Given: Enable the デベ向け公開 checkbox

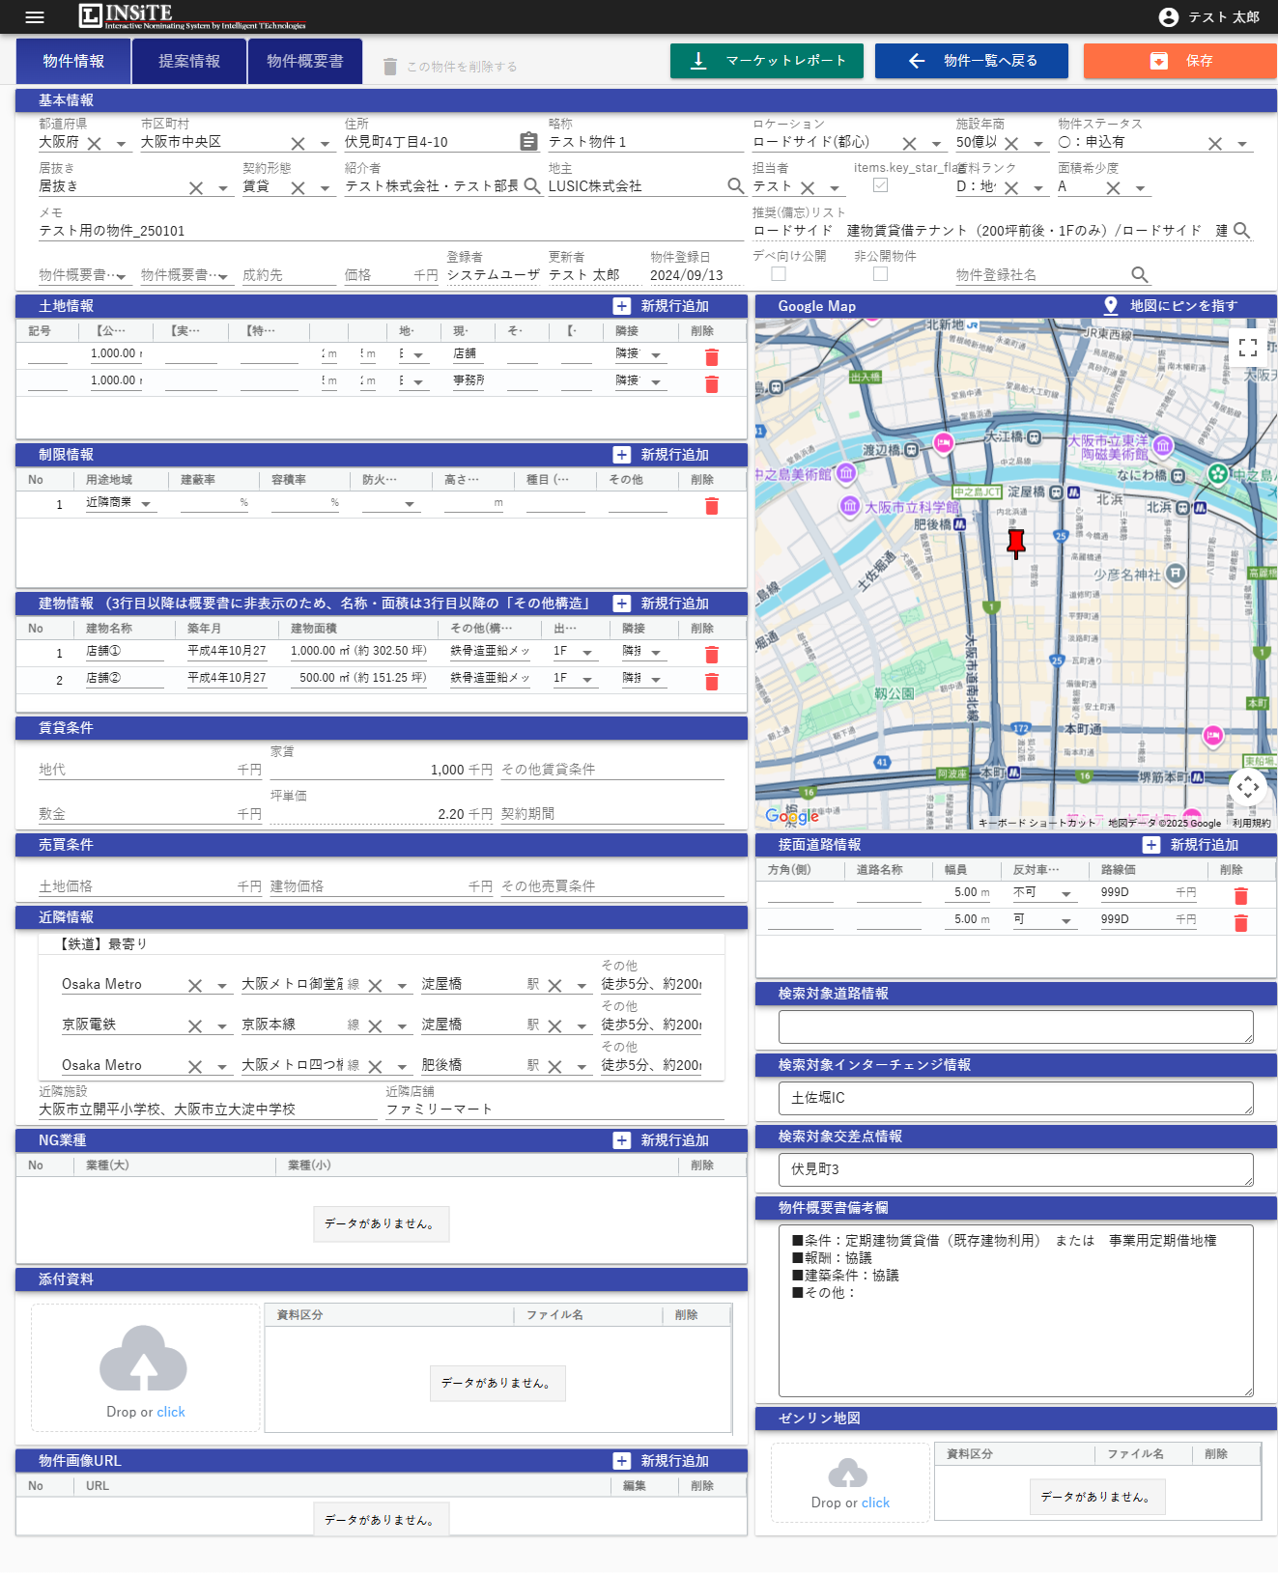Looking at the screenshot, I should (x=779, y=274).
